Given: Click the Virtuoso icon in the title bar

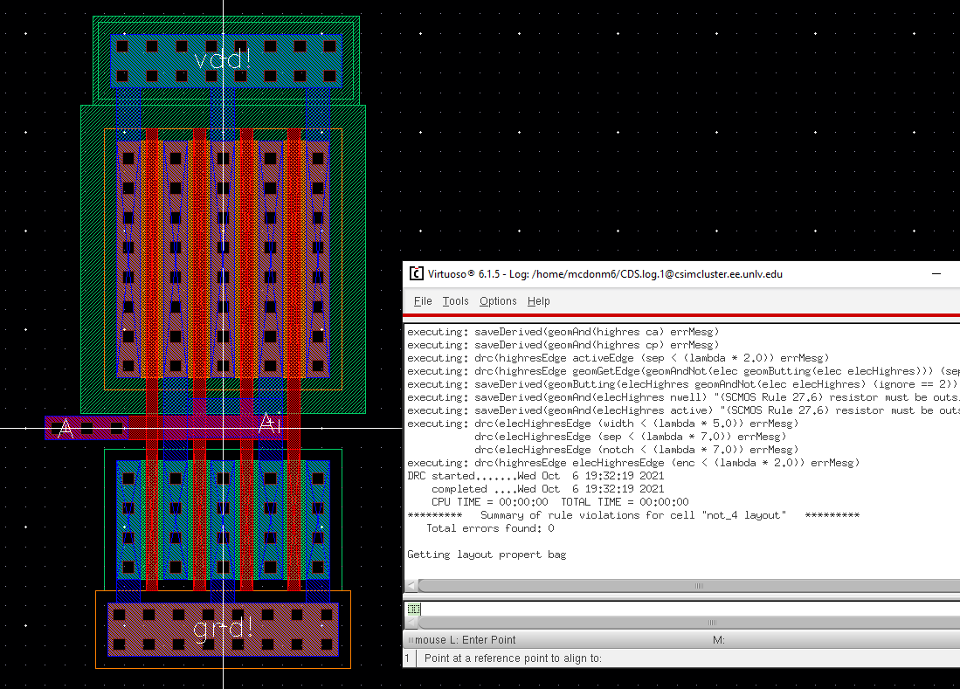Looking at the screenshot, I should click(x=417, y=273).
